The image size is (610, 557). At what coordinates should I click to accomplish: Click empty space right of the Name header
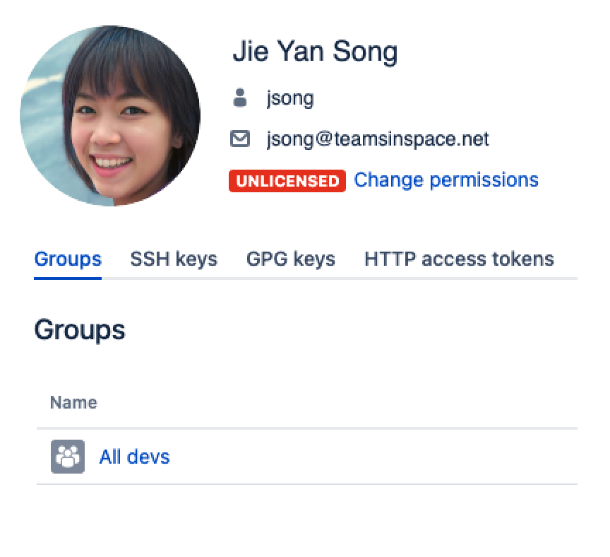(339, 403)
